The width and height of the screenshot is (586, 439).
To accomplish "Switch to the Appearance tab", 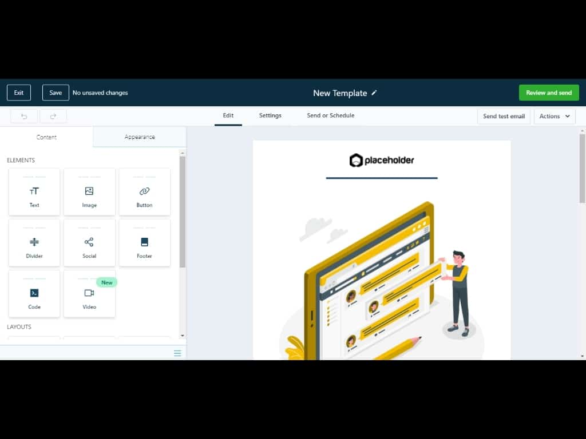I will tap(140, 137).
